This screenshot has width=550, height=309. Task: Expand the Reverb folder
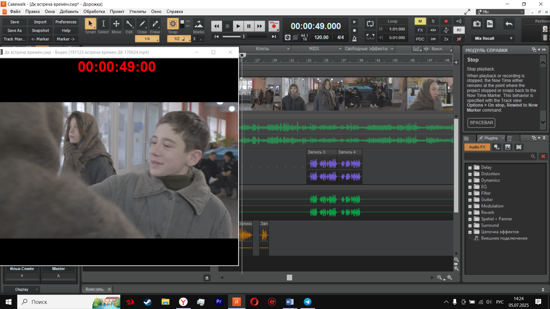tap(470, 212)
